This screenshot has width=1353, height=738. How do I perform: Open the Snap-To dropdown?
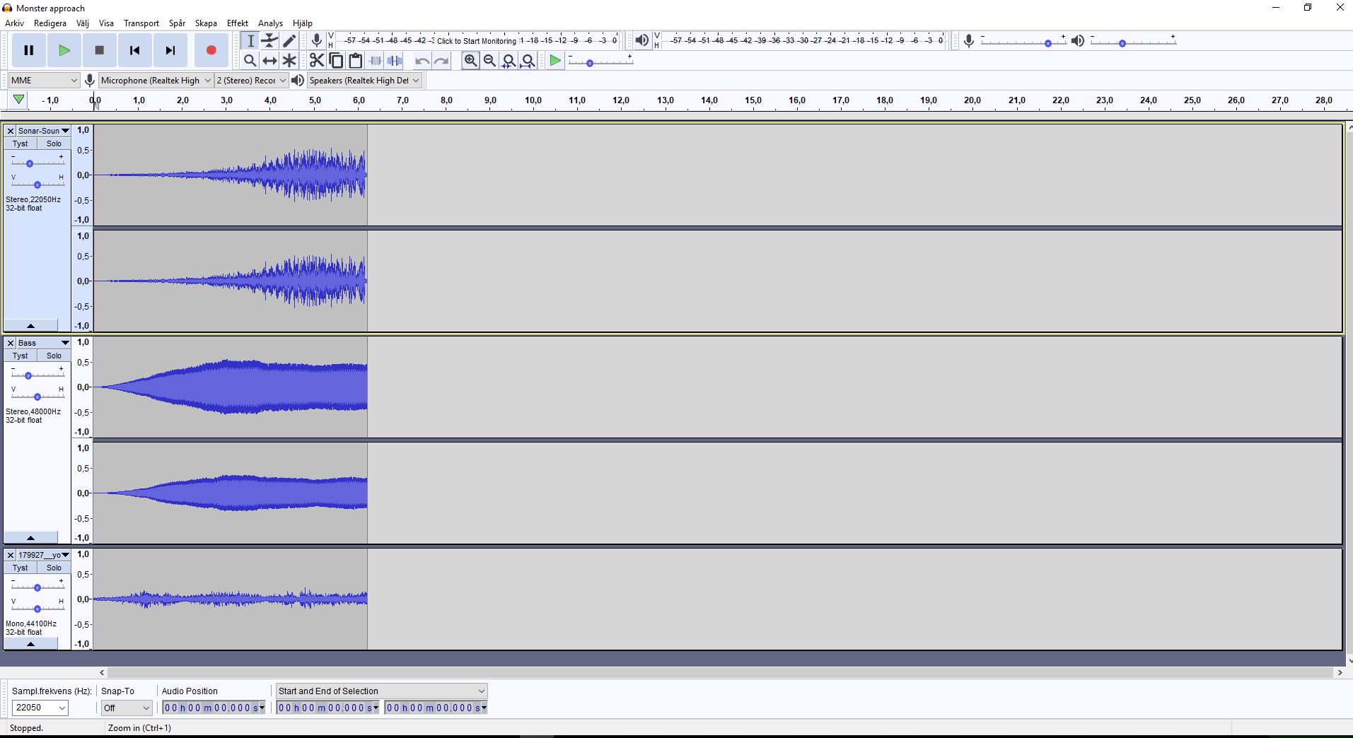(127, 708)
